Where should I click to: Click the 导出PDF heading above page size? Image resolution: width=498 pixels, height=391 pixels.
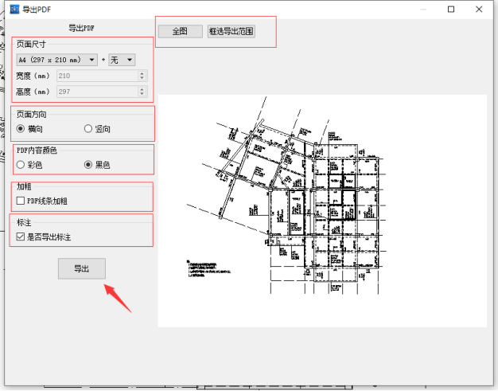click(82, 28)
